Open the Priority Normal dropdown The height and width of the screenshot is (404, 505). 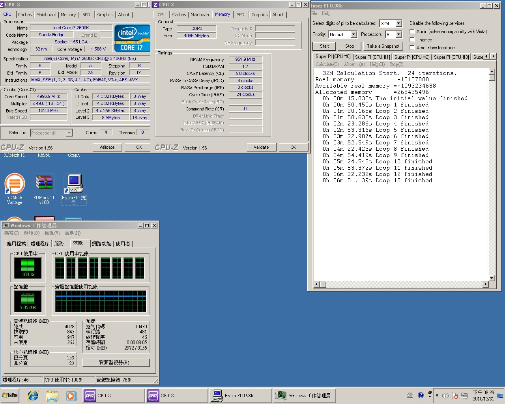(353, 34)
